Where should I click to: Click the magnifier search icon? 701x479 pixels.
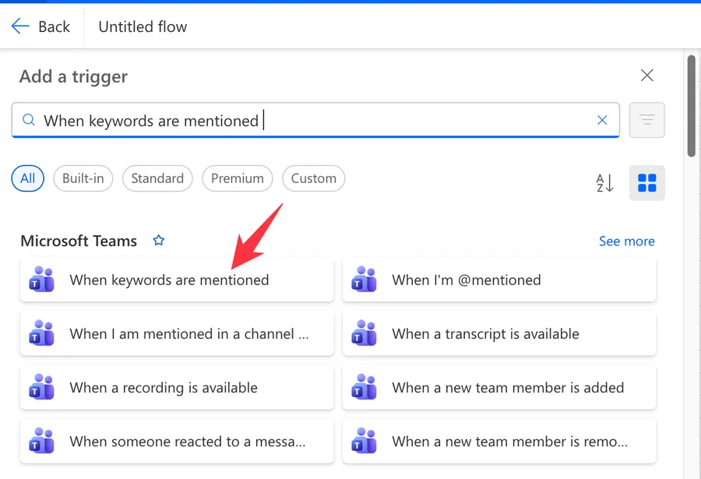point(29,120)
